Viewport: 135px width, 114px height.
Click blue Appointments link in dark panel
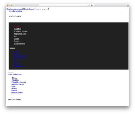19,58
